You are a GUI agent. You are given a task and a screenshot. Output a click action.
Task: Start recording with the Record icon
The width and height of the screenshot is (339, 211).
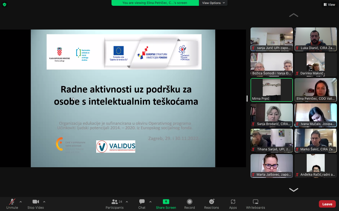[x=190, y=202]
